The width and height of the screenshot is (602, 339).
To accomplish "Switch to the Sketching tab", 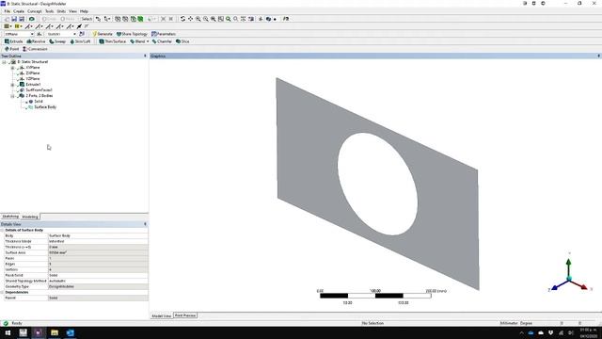I will click(10, 217).
